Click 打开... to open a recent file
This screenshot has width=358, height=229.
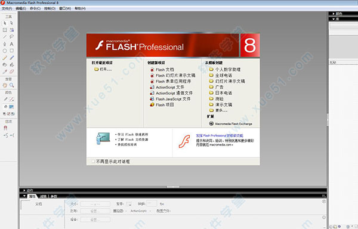pos(103,69)
